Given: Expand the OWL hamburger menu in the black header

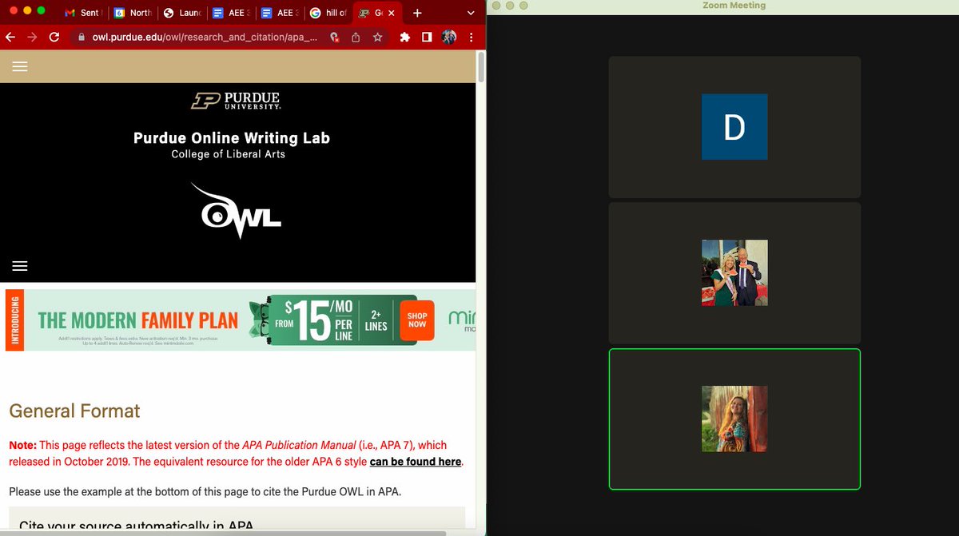Looking at the screenshot, I should pyautogui.click(x=20, y=266).
